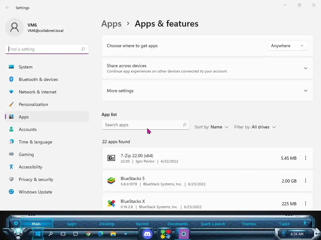Launch Google Chrome from taskbar

pos(88,234)
